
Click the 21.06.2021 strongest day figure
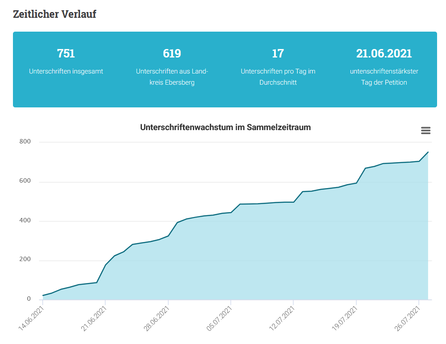(x=384, y=53)
